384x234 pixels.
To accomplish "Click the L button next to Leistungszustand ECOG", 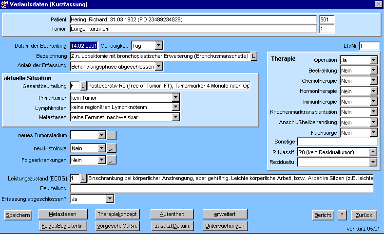I will (x=83, y=179).
